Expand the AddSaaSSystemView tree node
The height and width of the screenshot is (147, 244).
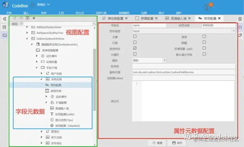(27, 27)
